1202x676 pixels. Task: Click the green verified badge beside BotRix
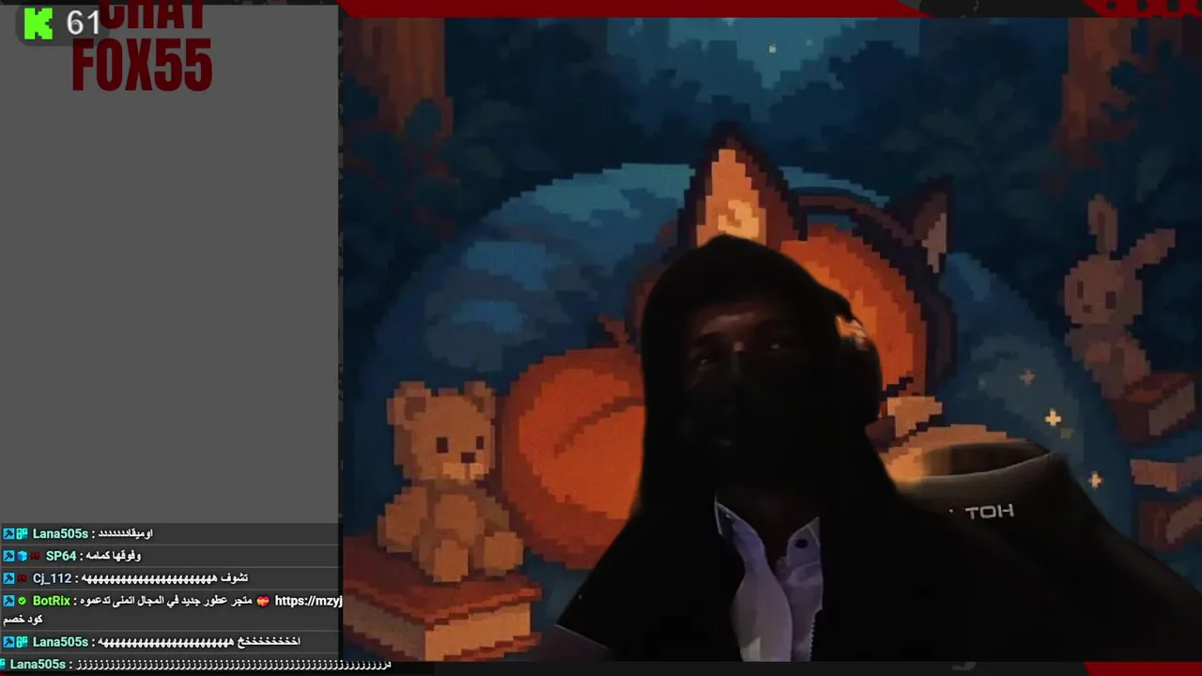click(23, 601)
